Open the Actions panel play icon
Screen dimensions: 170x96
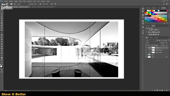[x=143, y=11]
